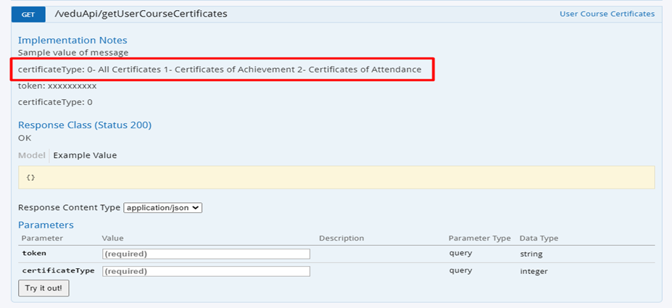Viewport: 672px width, 308px height.
Task: Click the 'token: xxxxxxxxxx' sample text
Action: pos(57,86)
